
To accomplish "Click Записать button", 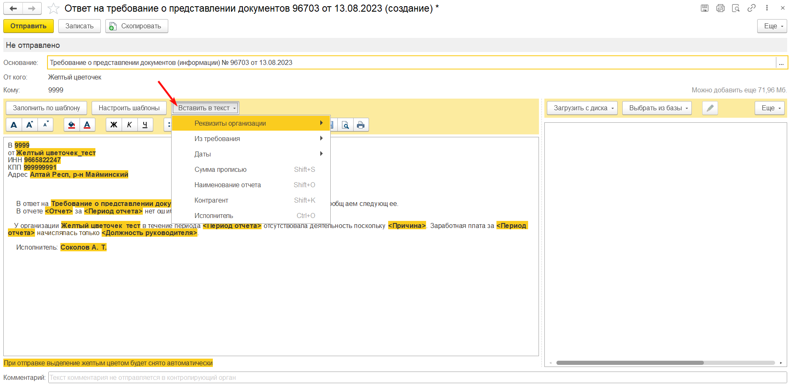I will [80, 26].
